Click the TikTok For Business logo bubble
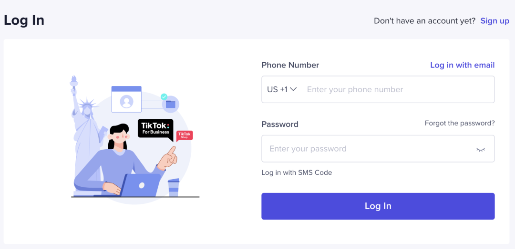The height and width of the screenshot is (249, 515). [155, 129]
